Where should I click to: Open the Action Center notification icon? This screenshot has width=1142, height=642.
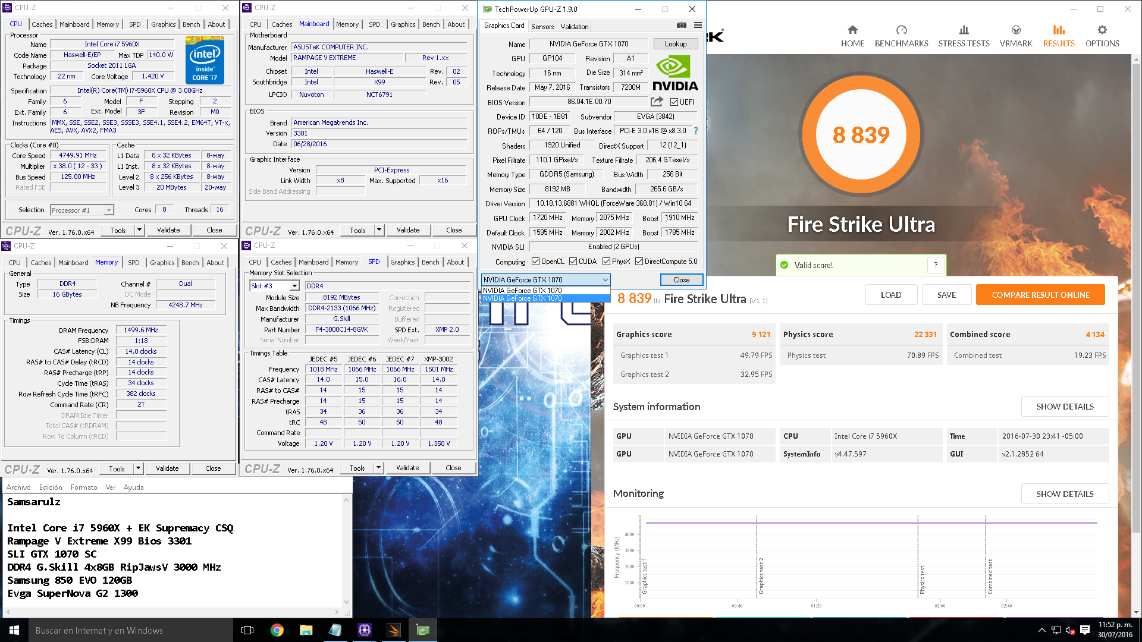(1084, 630)
